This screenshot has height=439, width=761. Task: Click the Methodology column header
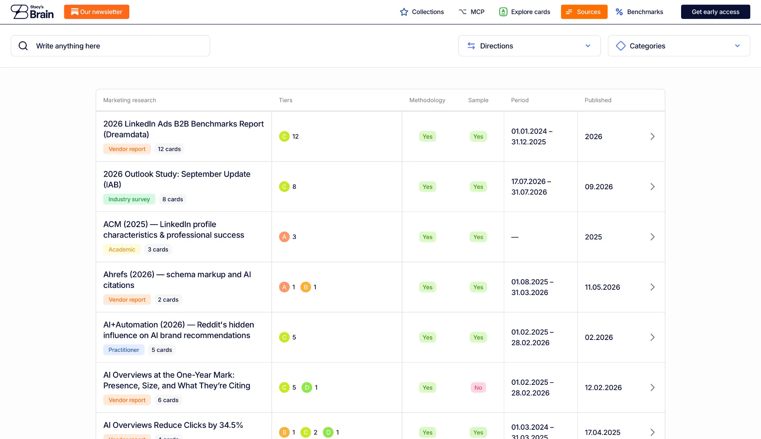[427, 100]
